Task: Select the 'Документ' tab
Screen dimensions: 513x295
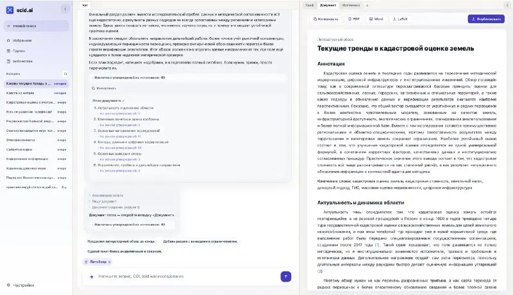Action: click(x=328, y=5)
